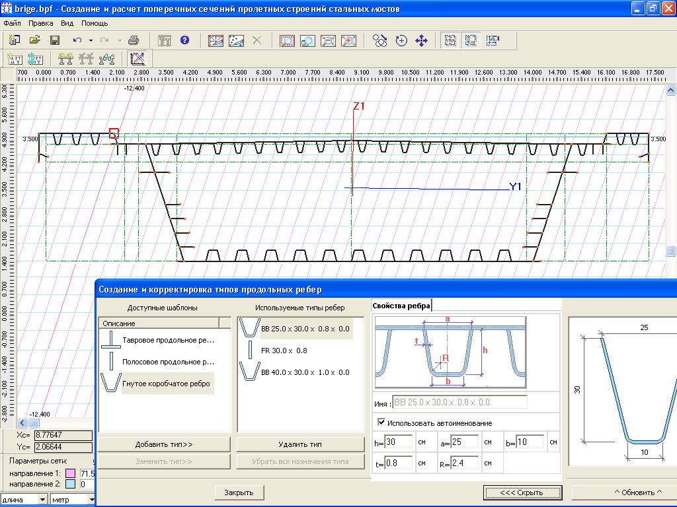The image size is (677, 507).
Task: Toggle 'Использовать автоименование' checkbox
Action: [x=381, y=422]
